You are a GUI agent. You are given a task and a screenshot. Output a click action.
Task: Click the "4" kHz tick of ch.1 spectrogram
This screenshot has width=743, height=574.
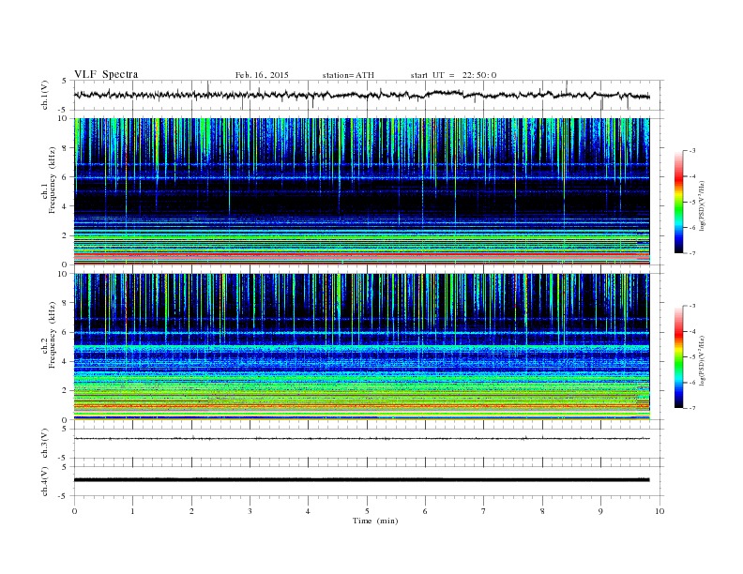tap(65, 206)
